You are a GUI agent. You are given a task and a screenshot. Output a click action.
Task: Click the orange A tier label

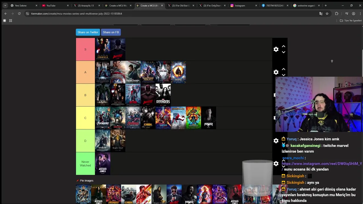pos(85,72)
